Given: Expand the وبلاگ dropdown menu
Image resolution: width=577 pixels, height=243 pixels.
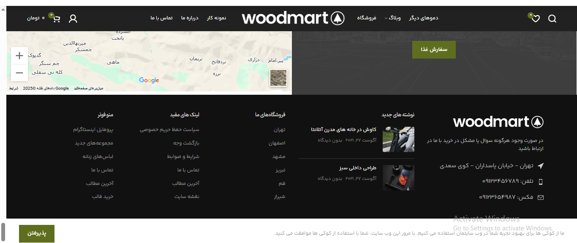Looking at the screenshot, I should coord(392,18).
